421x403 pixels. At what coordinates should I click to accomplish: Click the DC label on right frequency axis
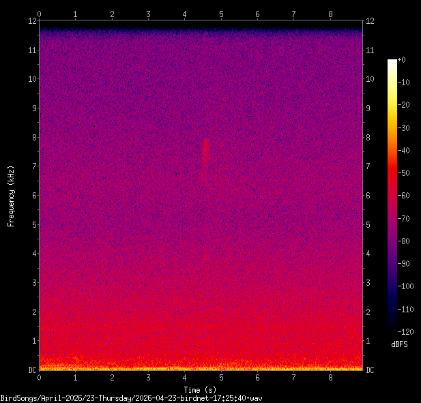[371, 370]
